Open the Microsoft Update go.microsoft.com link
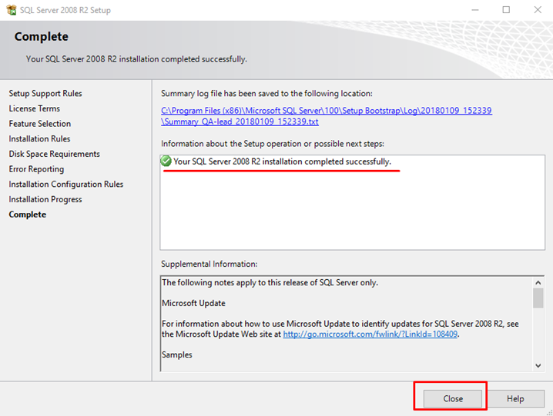553x416 pixels. click(370, 334)
